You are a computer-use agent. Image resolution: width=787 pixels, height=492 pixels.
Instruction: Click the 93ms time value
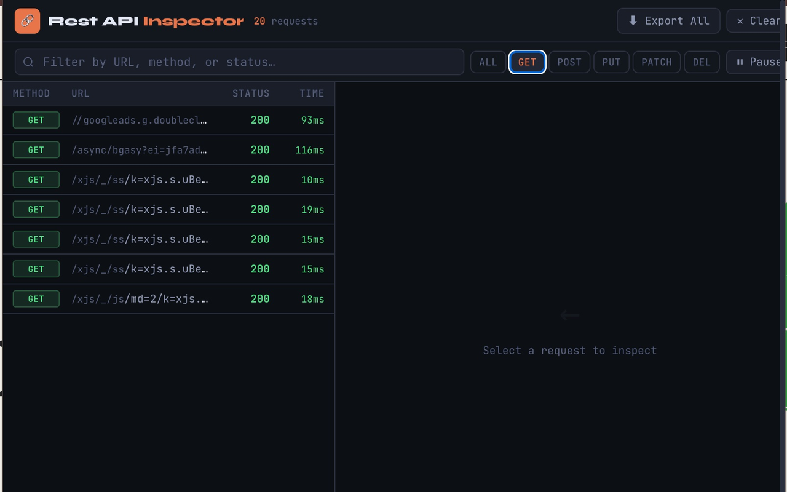click(313, 121)
